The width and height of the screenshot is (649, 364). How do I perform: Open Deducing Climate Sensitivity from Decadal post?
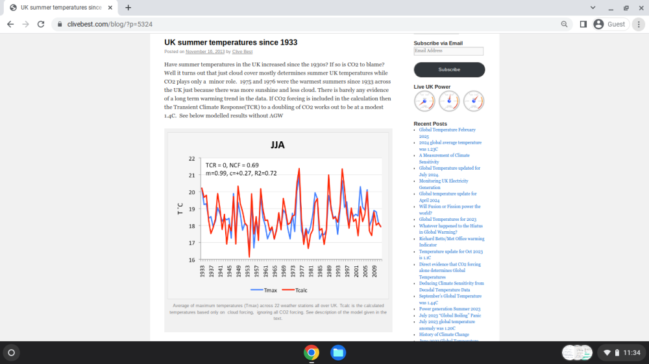(x=451, y=287)
